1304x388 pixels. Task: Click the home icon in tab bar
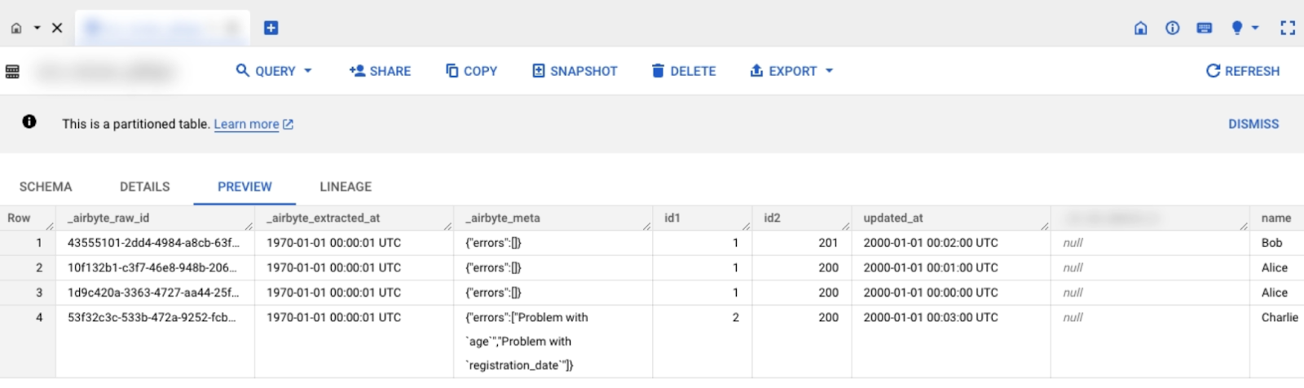click(x=16, y=28)
